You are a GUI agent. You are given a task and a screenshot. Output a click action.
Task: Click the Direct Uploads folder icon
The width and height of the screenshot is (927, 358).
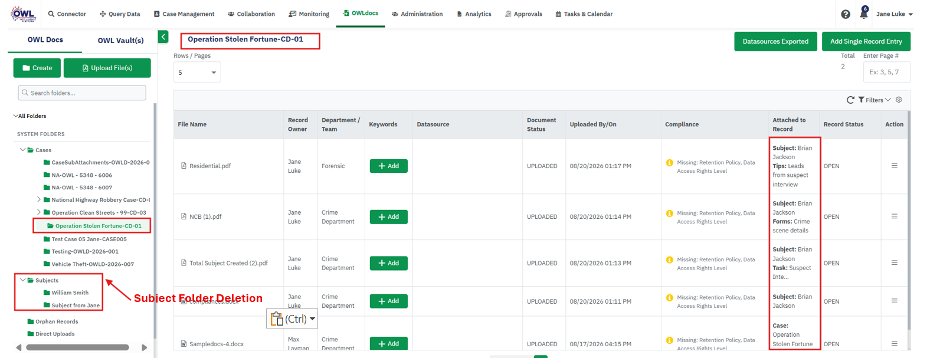pyautogui.click(x=31, y=334)
